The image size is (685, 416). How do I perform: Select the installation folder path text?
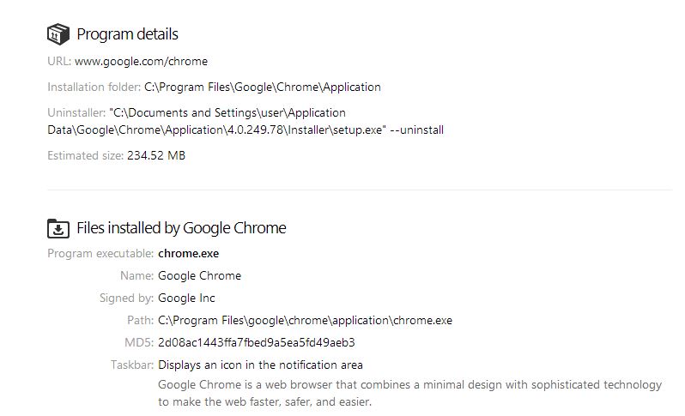tap(262, 87)
